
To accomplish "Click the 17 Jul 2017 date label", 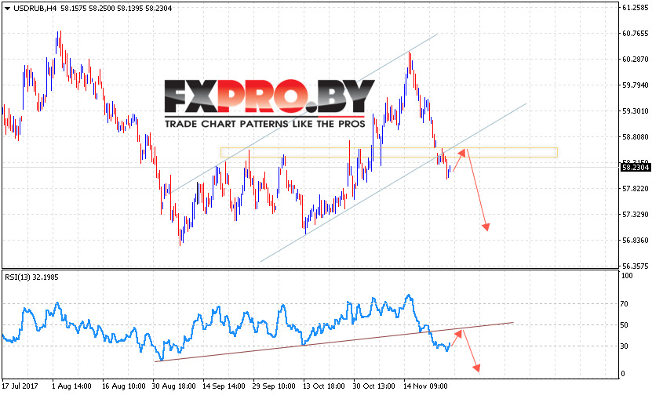I will click(x=20, y=386).
